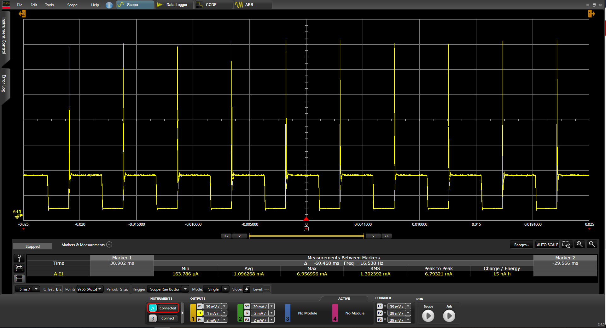Toggle the F3 formula trace
Viewport: 606px width, 328px height.
tap(380, 320)
